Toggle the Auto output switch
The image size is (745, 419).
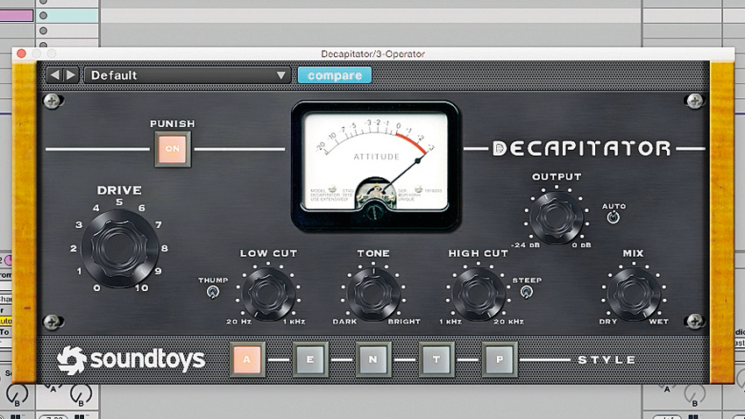click(x=613, y=217)
